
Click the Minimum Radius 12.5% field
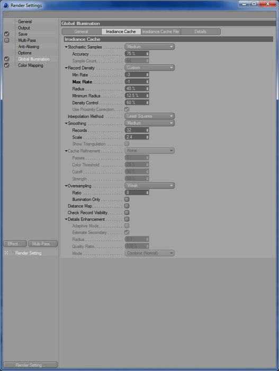(137, 95)
